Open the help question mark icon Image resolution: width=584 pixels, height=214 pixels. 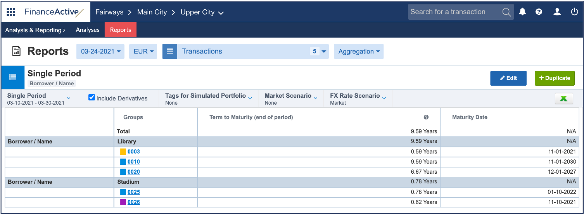click(x=539, y=12)
